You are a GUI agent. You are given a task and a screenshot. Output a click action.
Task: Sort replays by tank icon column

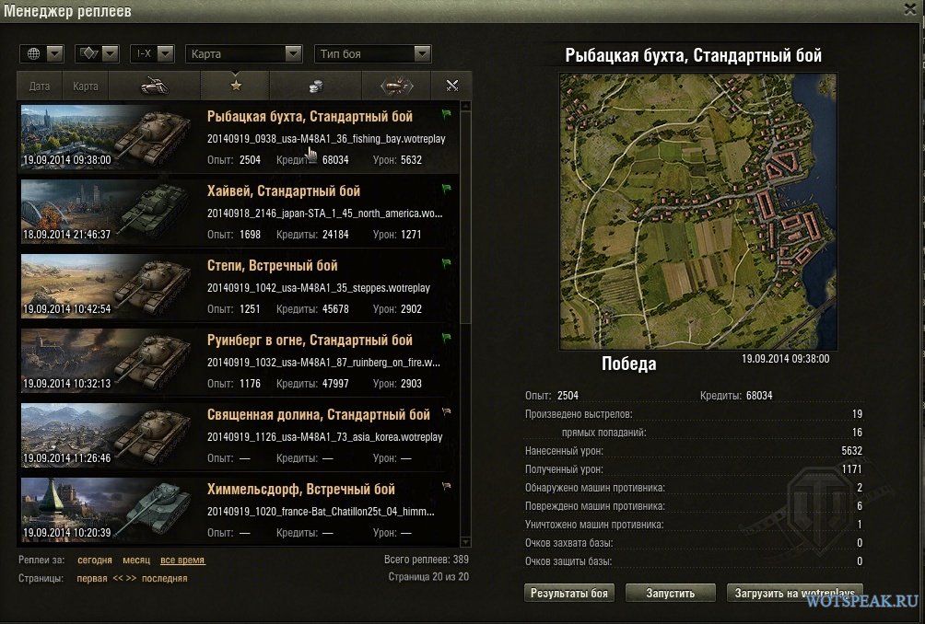(153, 86)
